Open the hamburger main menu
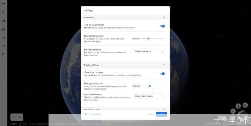This screenshot has height=126, width=251. (x=4, y=4)
